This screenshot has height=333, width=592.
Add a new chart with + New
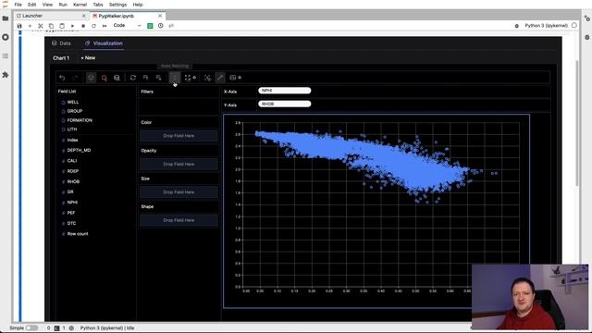(88, 57)
